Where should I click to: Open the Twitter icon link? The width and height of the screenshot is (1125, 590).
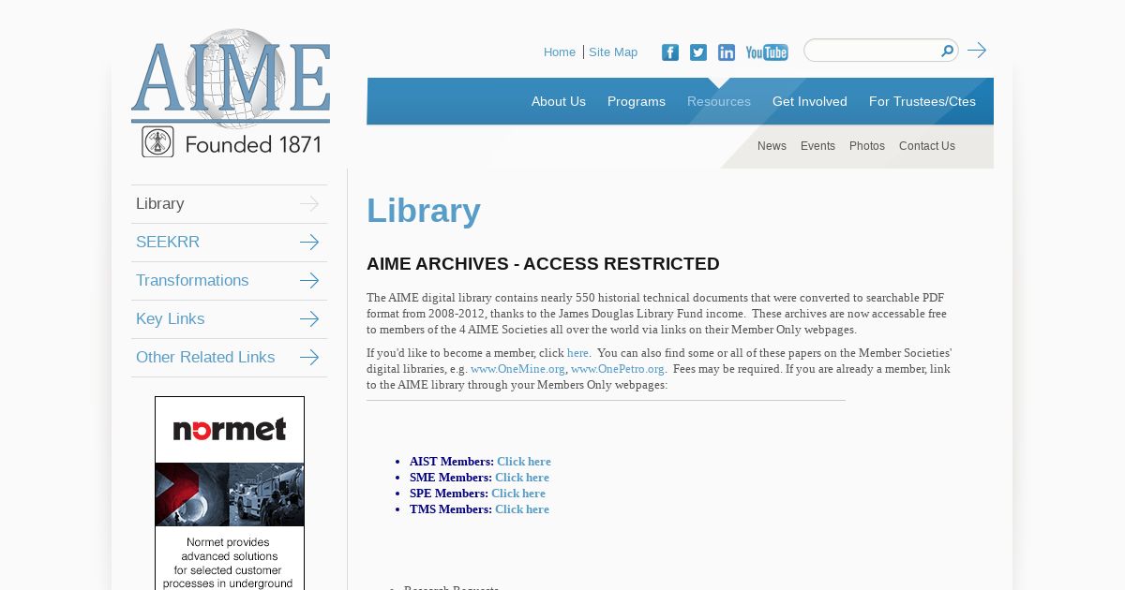point(698,52)
